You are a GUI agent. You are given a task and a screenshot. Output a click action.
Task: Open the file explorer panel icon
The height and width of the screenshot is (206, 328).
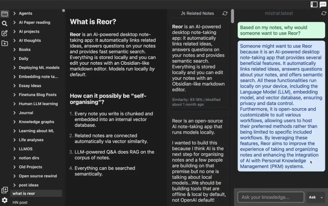[4, 14]
